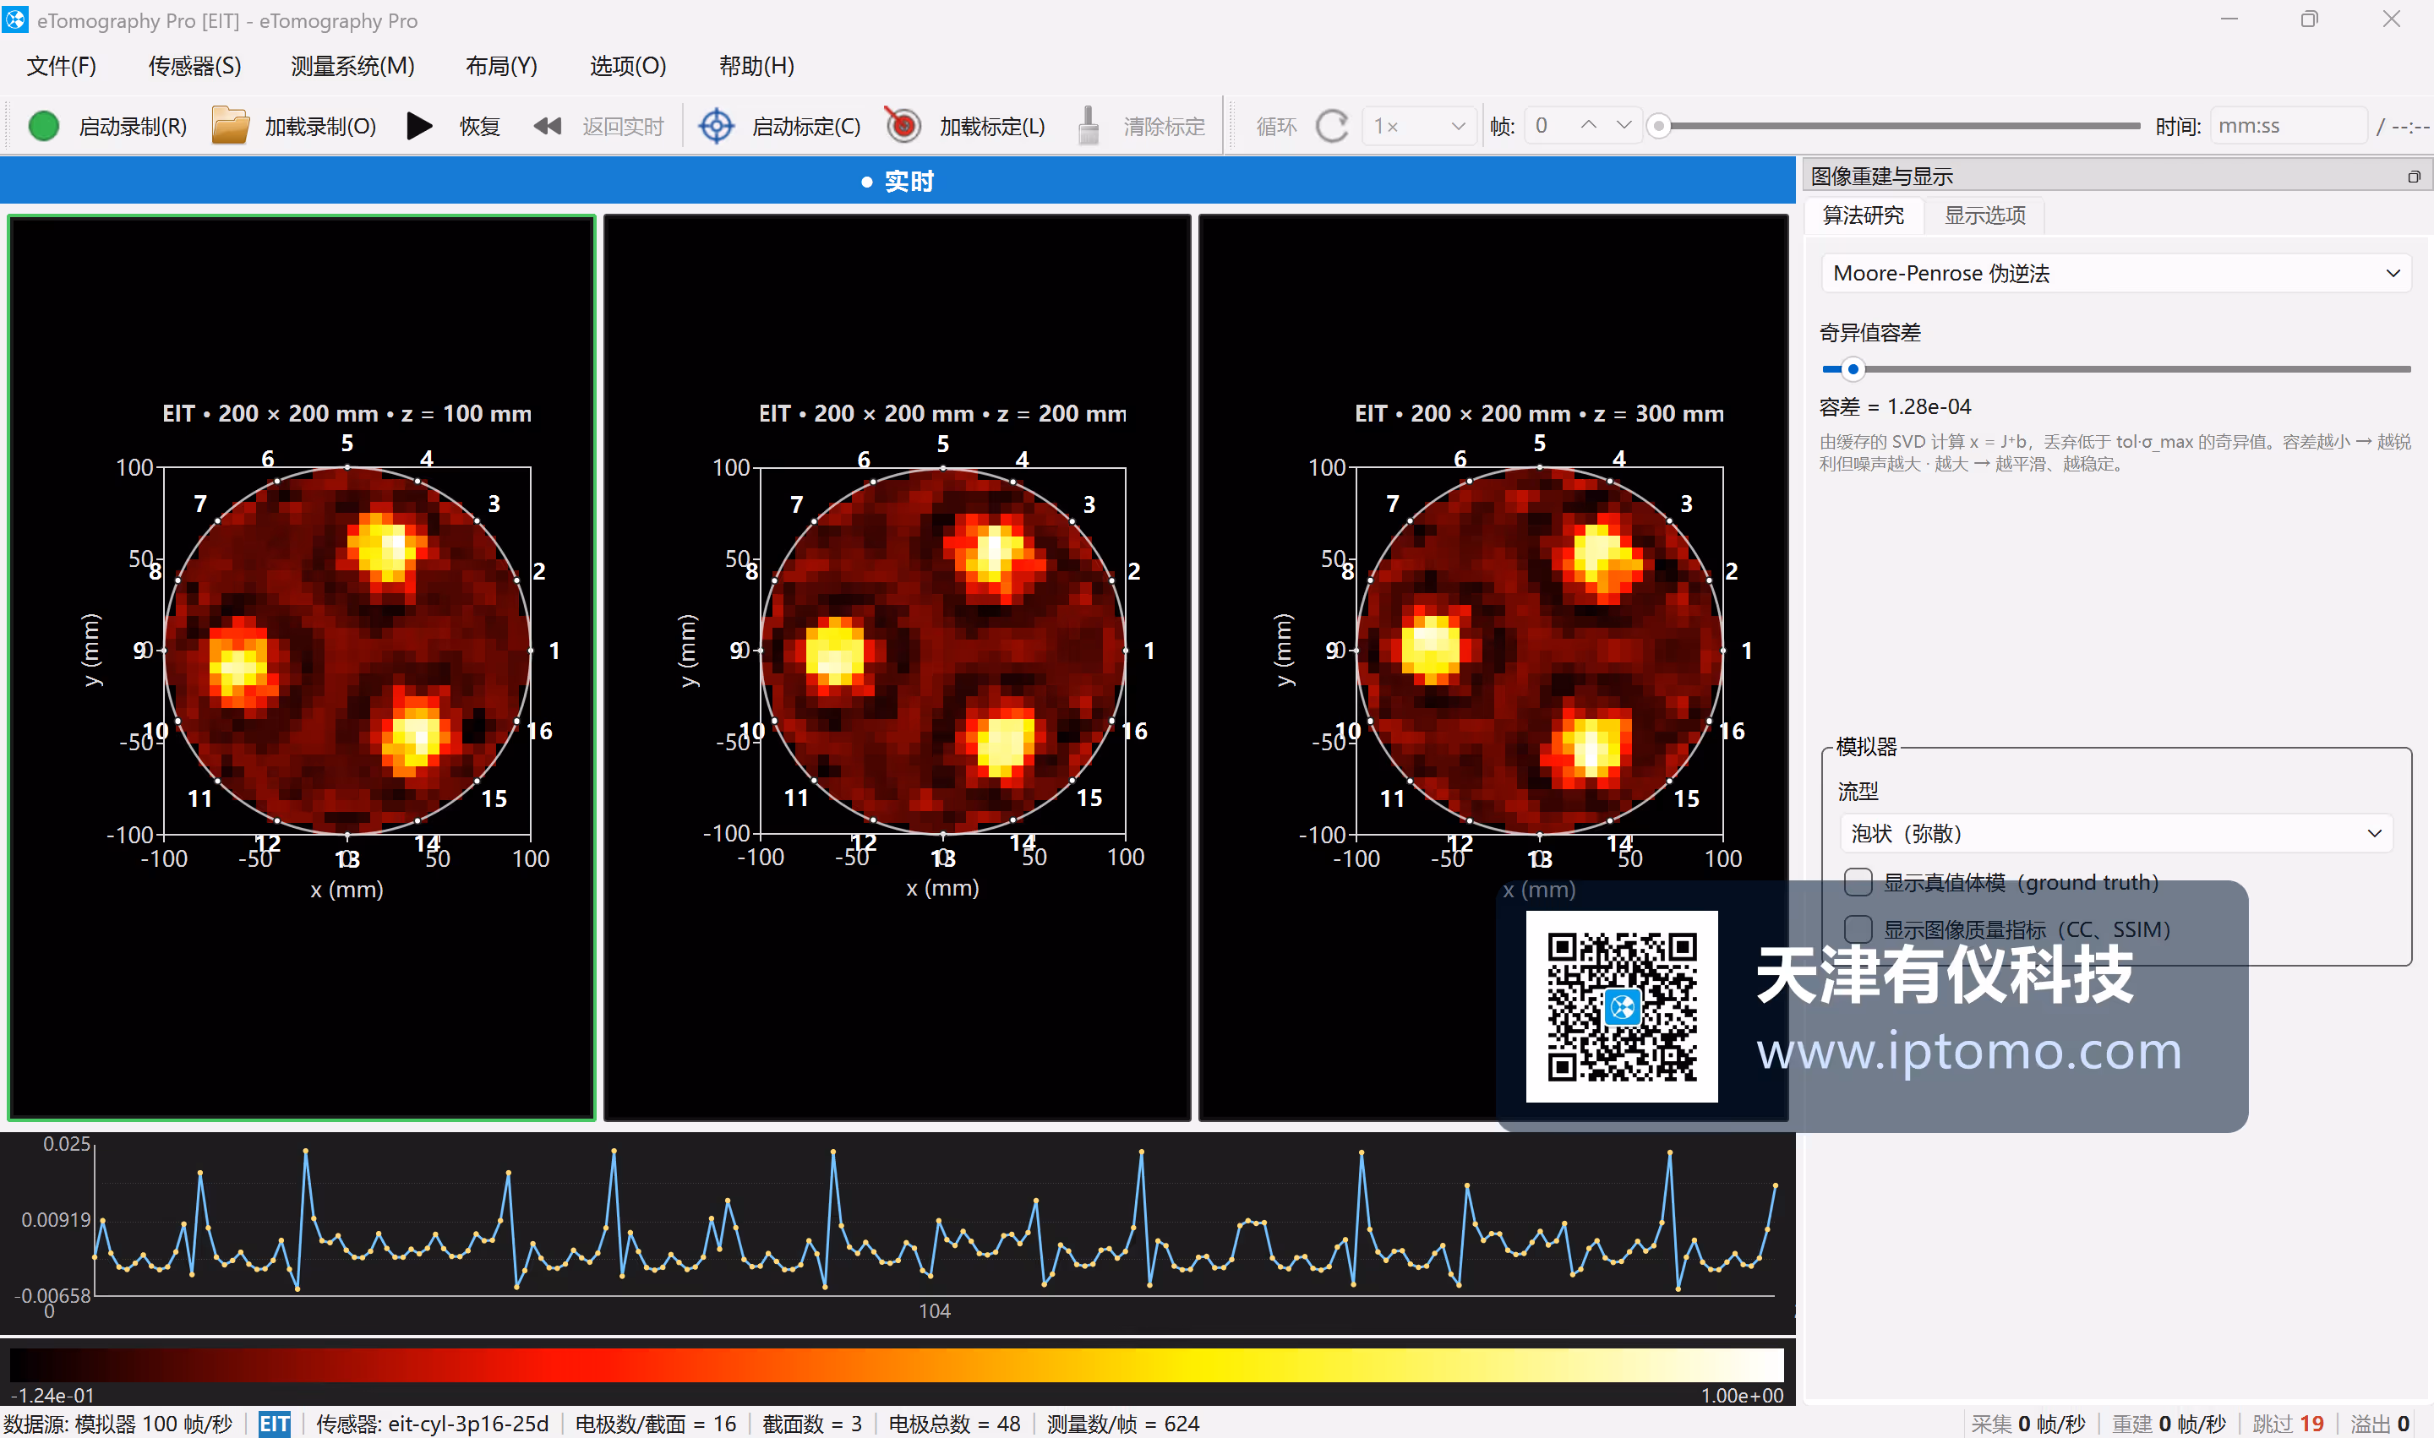Viewport: 2434px width, 1438px height.
Task: Click the load calibration target icon
Action: (903, 125)
